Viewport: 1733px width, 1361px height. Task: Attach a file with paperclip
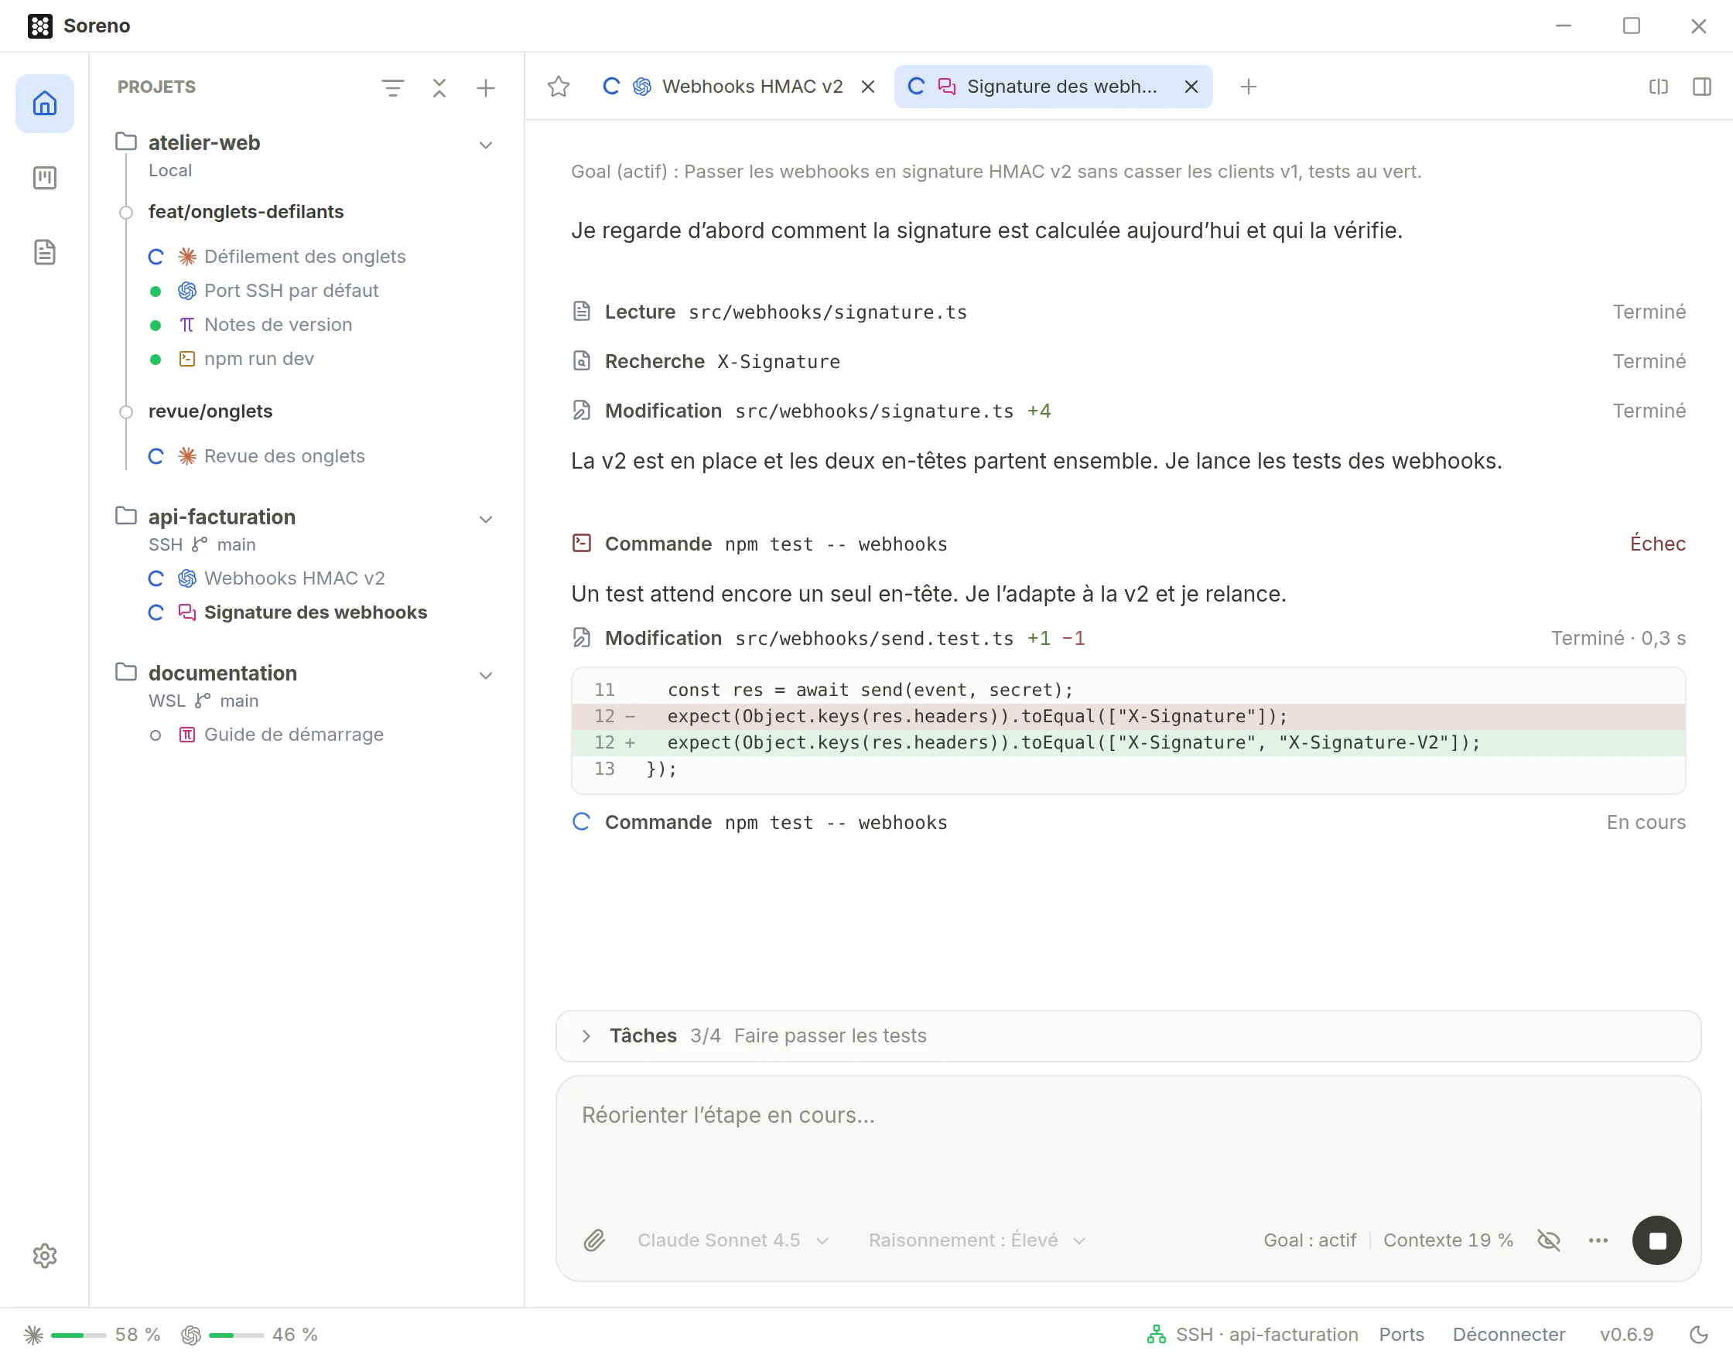tap(595, 1240)
